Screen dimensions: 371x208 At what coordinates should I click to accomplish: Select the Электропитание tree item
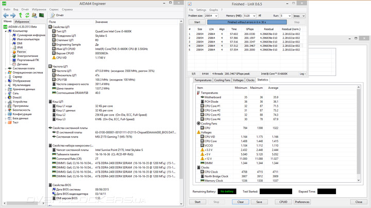tap(27, 56)
